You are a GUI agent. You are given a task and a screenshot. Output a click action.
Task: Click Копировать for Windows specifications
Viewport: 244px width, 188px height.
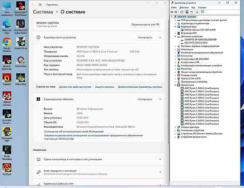[145, 99]
